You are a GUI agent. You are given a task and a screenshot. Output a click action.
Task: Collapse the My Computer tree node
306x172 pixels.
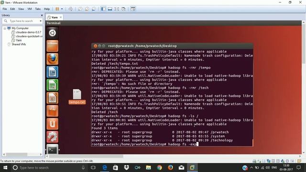(x=5, y=28)
